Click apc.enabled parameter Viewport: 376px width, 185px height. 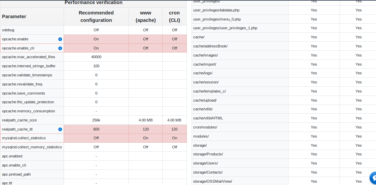click(x=12, y=156)
